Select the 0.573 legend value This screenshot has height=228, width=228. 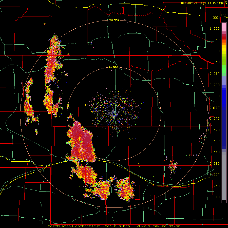[215, 119]
